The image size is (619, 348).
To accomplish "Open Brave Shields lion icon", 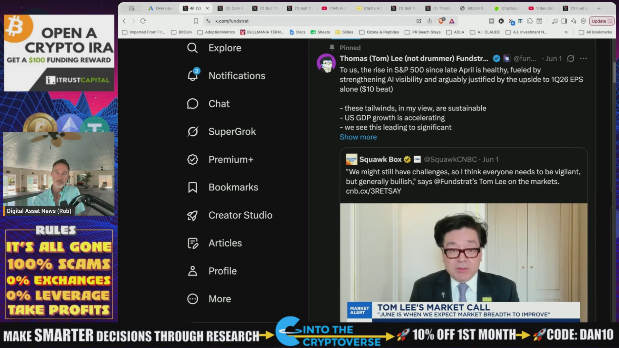I will coord(441,21).
